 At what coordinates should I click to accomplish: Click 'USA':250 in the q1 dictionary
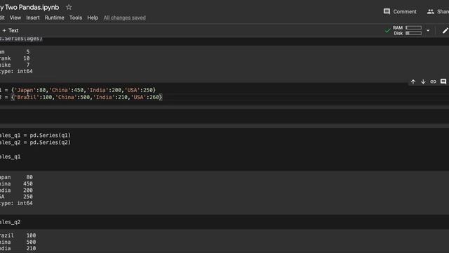[x=139, y=90]
